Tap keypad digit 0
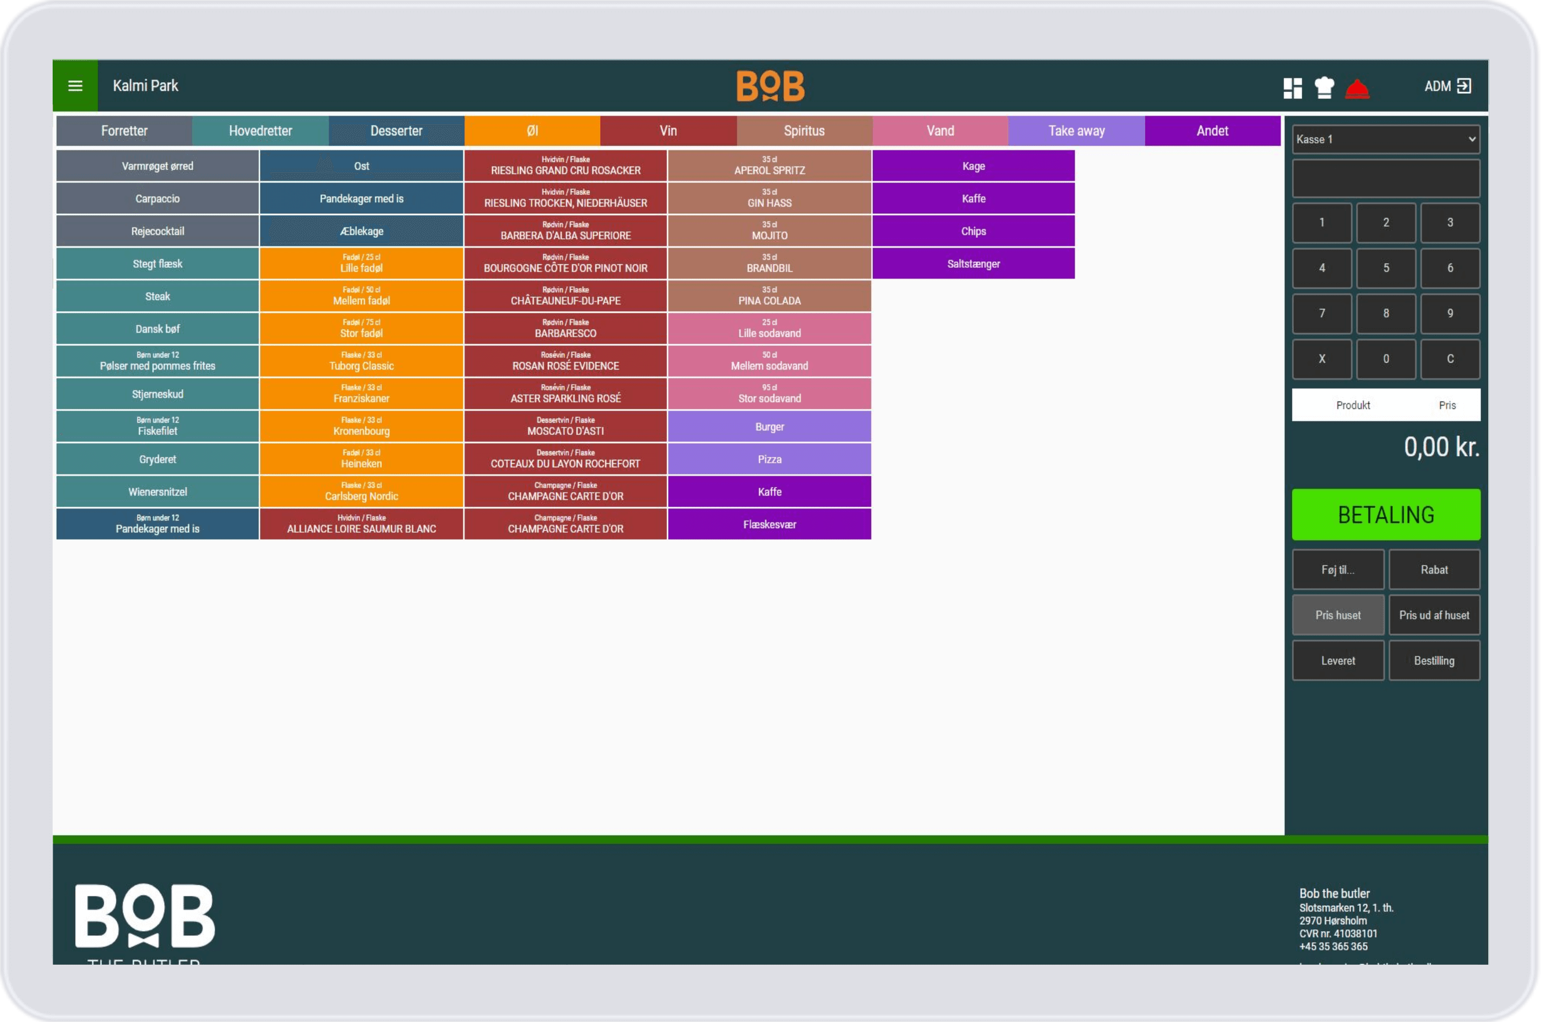Screen dimensions: 1542x1022 click(x=1386, y=359)
